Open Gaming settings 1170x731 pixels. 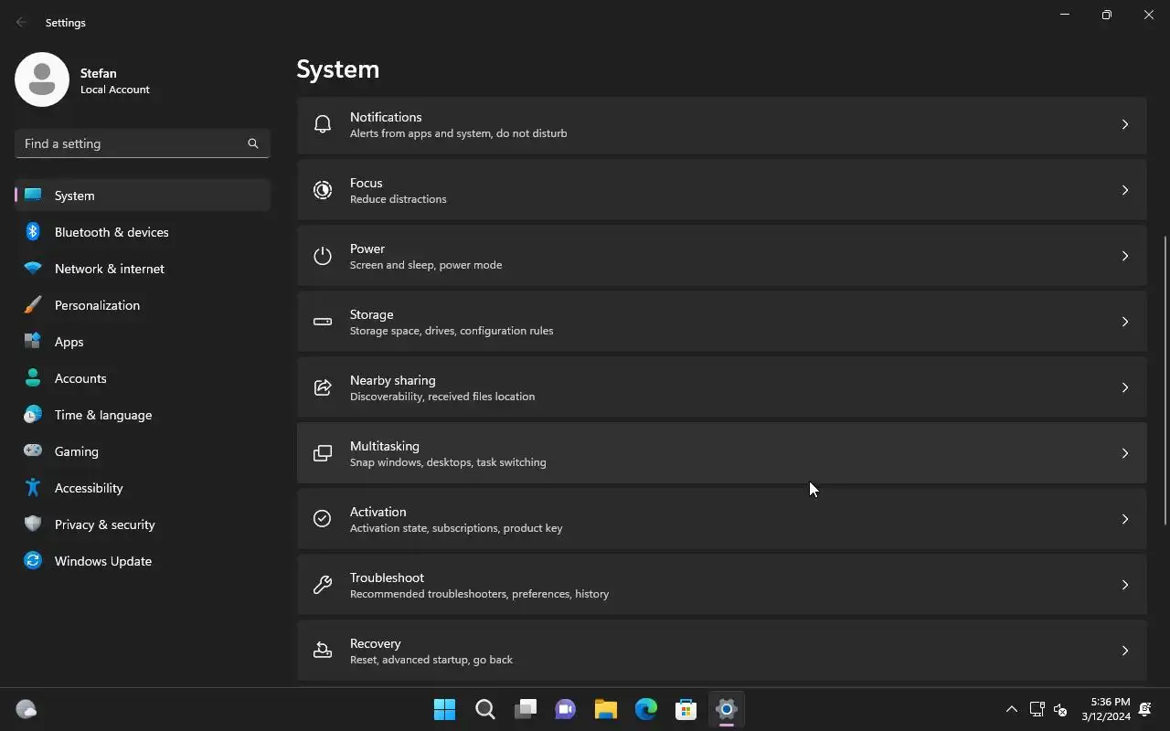pyautogui.click(x=143, y=451)
